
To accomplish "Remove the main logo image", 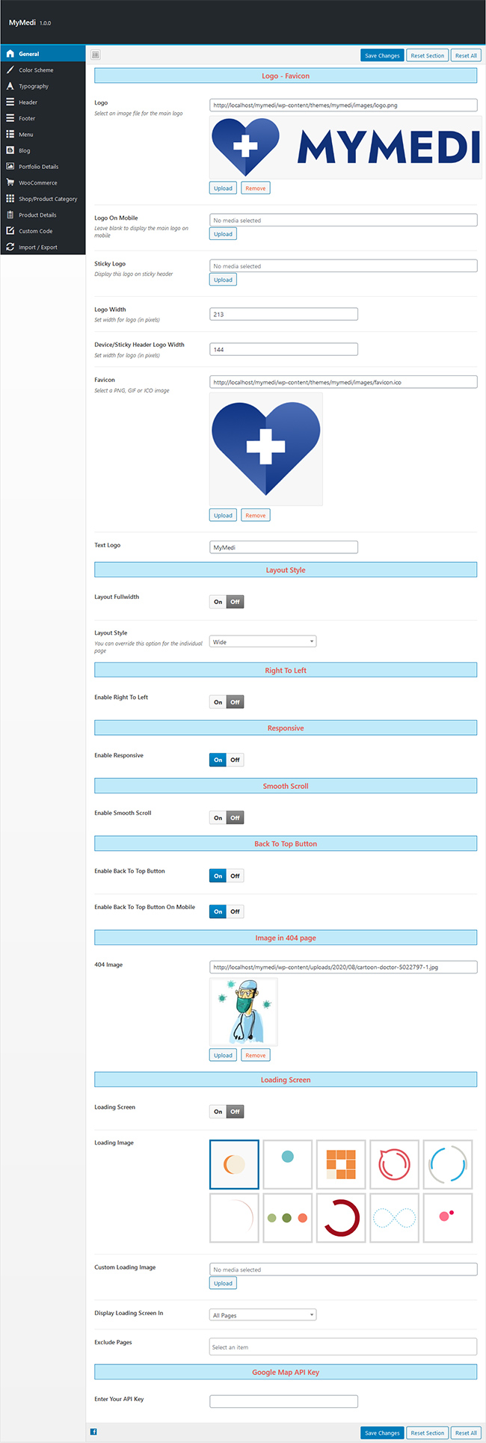I will pos(256,188).
